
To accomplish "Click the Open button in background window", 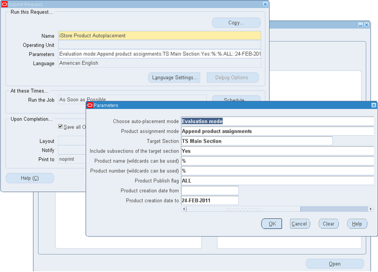I will coord(335,264).
